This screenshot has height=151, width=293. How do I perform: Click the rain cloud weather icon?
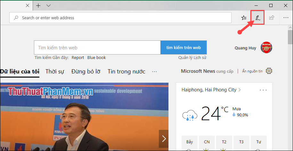coord(190,115)
